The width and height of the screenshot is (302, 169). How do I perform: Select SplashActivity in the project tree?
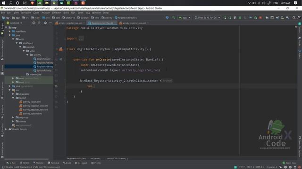[x=42, y=70]
